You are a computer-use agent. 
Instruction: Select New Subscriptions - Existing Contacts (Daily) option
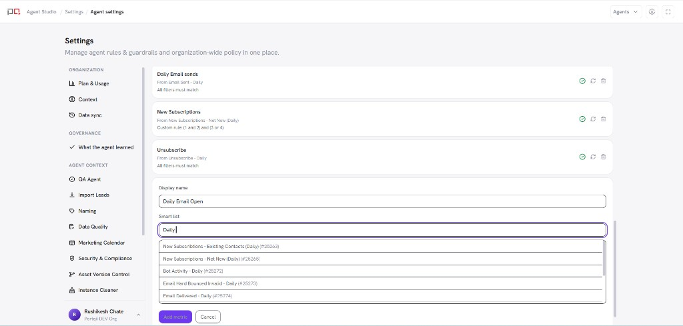click(x=380, y=247)
